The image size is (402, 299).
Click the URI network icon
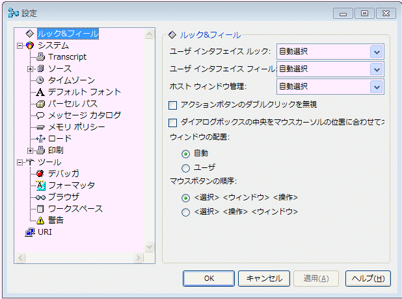click(x=29, y=232)
